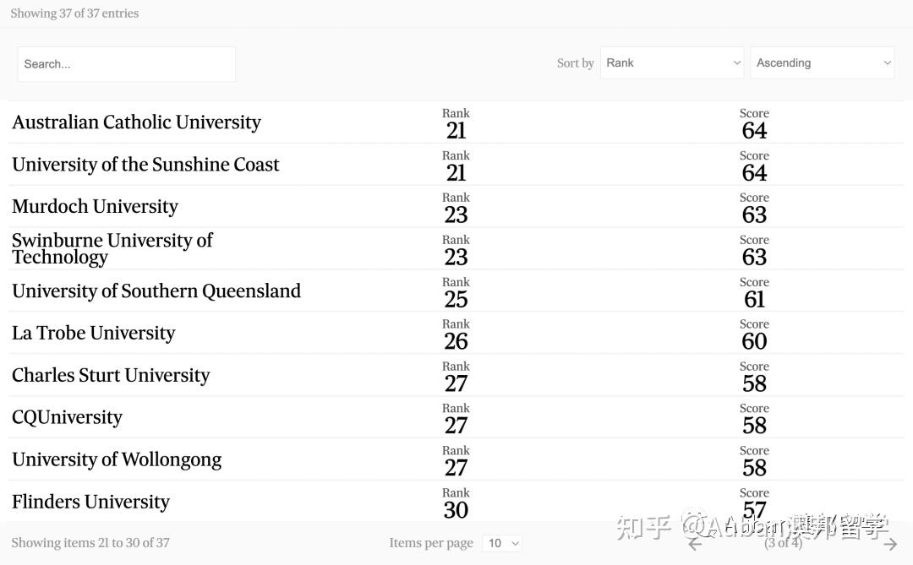
Task: Click University of Southern Queensland's score 61
Action: [754, 299]
